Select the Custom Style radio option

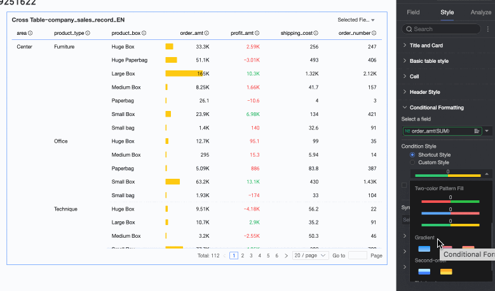click(x=412, y=162)
